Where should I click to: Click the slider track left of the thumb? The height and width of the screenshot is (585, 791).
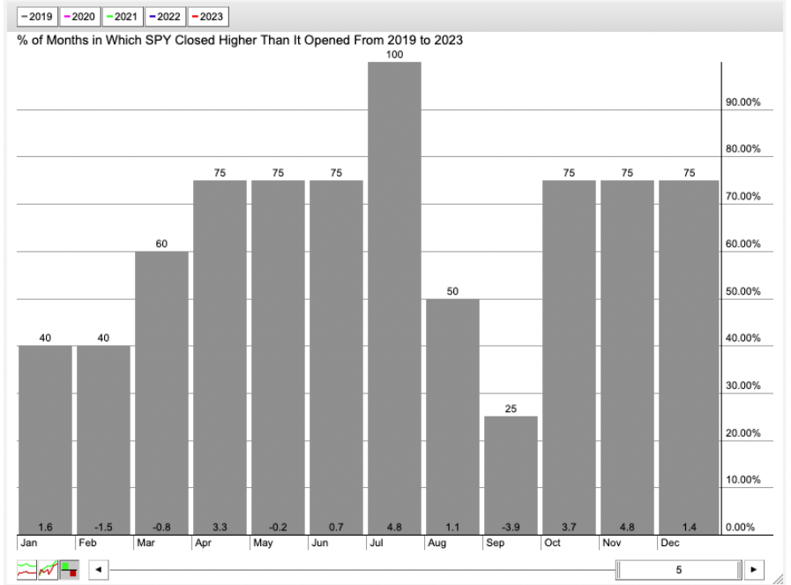pyautogui.click(x=362, y=570)
